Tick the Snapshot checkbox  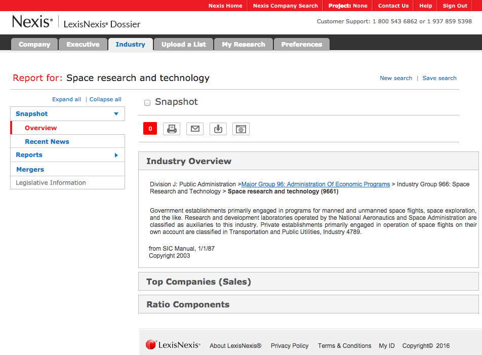click(147, 103)
